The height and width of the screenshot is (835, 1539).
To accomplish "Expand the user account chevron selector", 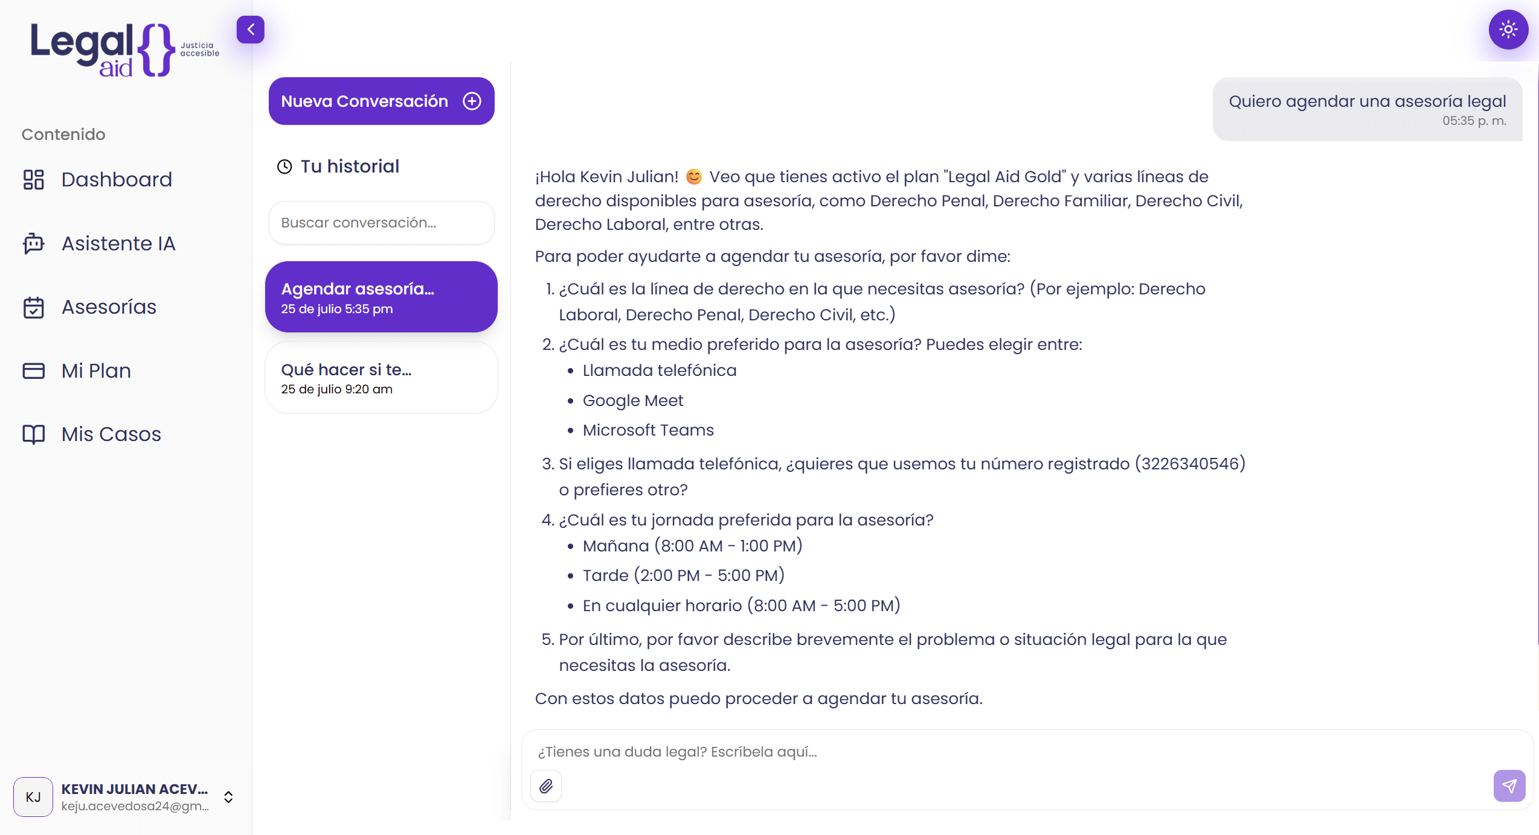I will click(228, 797).
